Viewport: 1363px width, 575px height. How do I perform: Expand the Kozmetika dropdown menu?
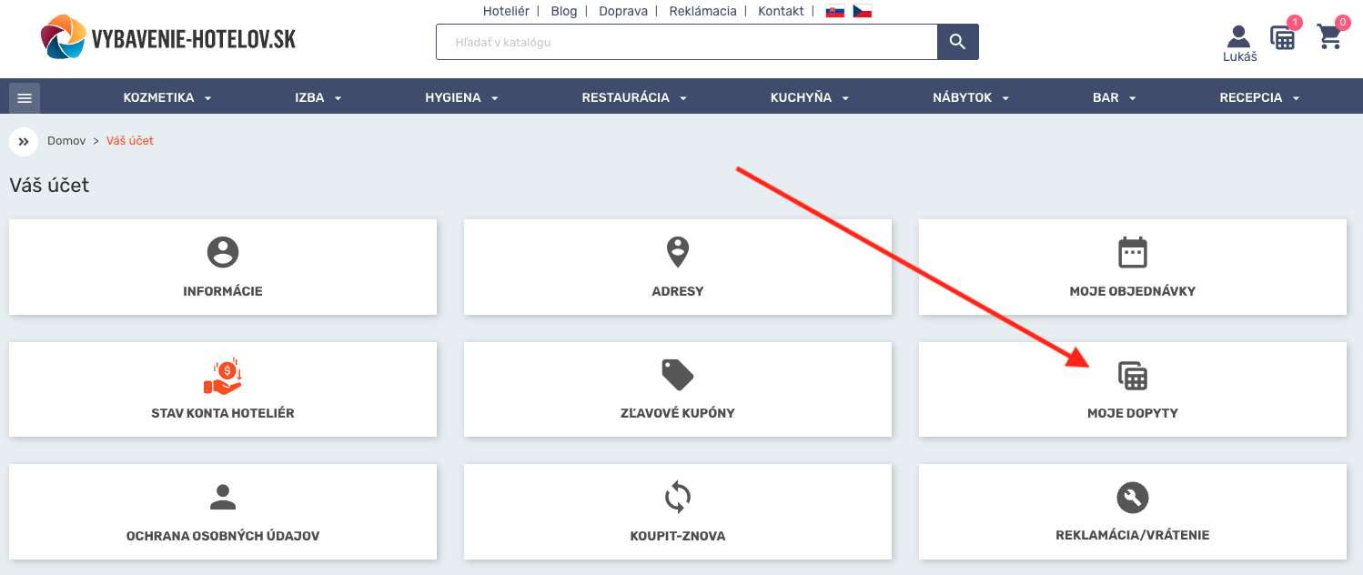point(167,97)
